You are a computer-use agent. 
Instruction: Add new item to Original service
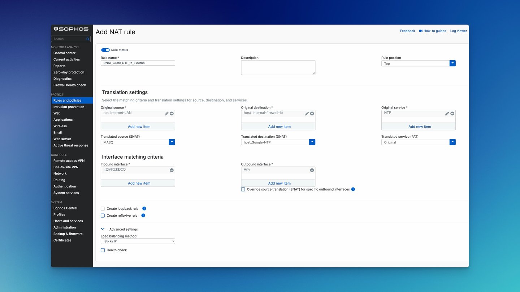(x=420, y=127)
